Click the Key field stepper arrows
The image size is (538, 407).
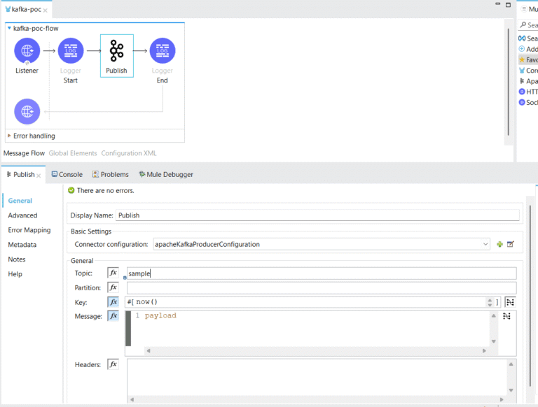click(490, 302)
